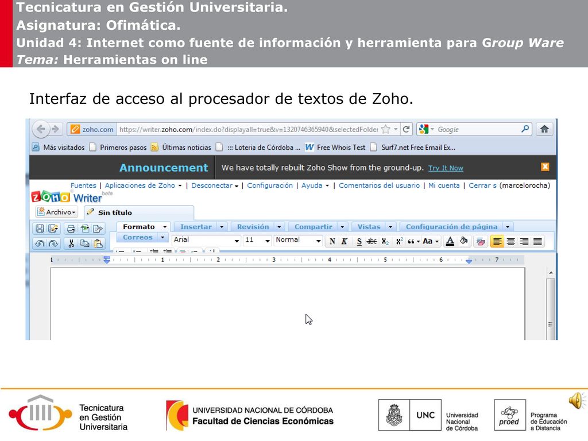Switch to the Compartir tab
Screen dimensions: 588x441
[x=313, y=227]
